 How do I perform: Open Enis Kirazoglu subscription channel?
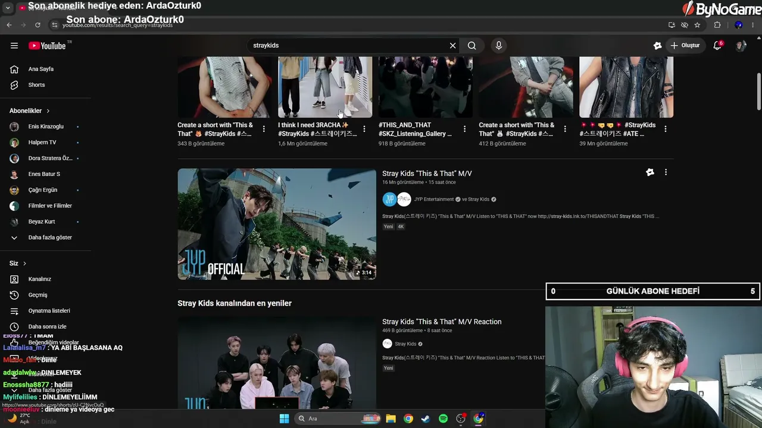[46, 127]
